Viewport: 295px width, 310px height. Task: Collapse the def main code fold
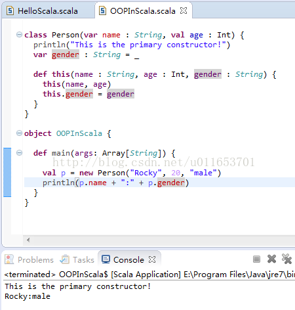click(19, 153)
